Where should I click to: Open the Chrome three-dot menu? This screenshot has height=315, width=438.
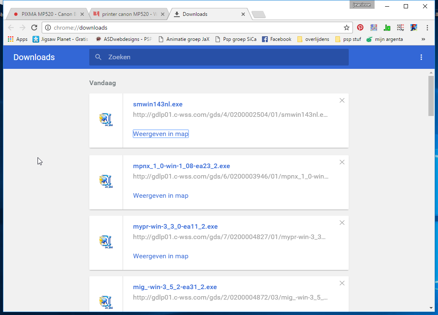click(427, 28)
